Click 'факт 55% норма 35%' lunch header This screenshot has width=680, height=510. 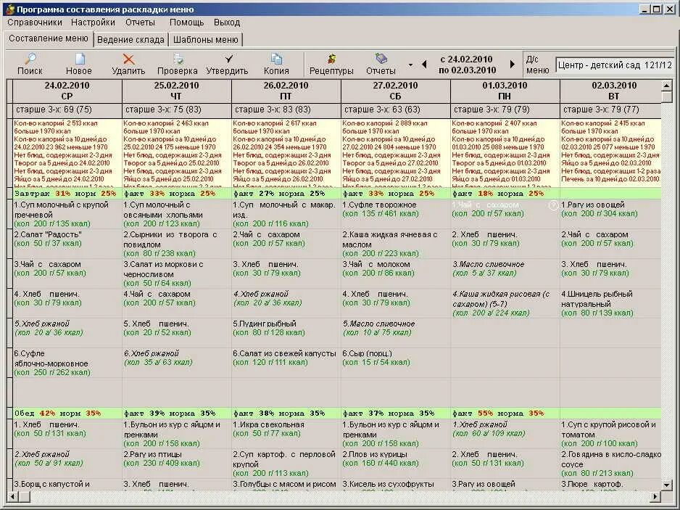point(505,414)
